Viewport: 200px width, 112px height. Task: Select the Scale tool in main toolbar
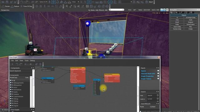click(61, 2)
